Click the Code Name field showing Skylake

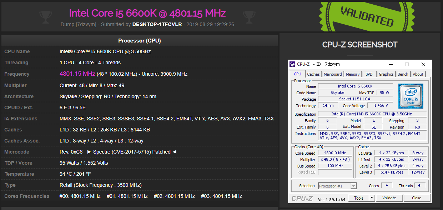[x=337, y=92]
